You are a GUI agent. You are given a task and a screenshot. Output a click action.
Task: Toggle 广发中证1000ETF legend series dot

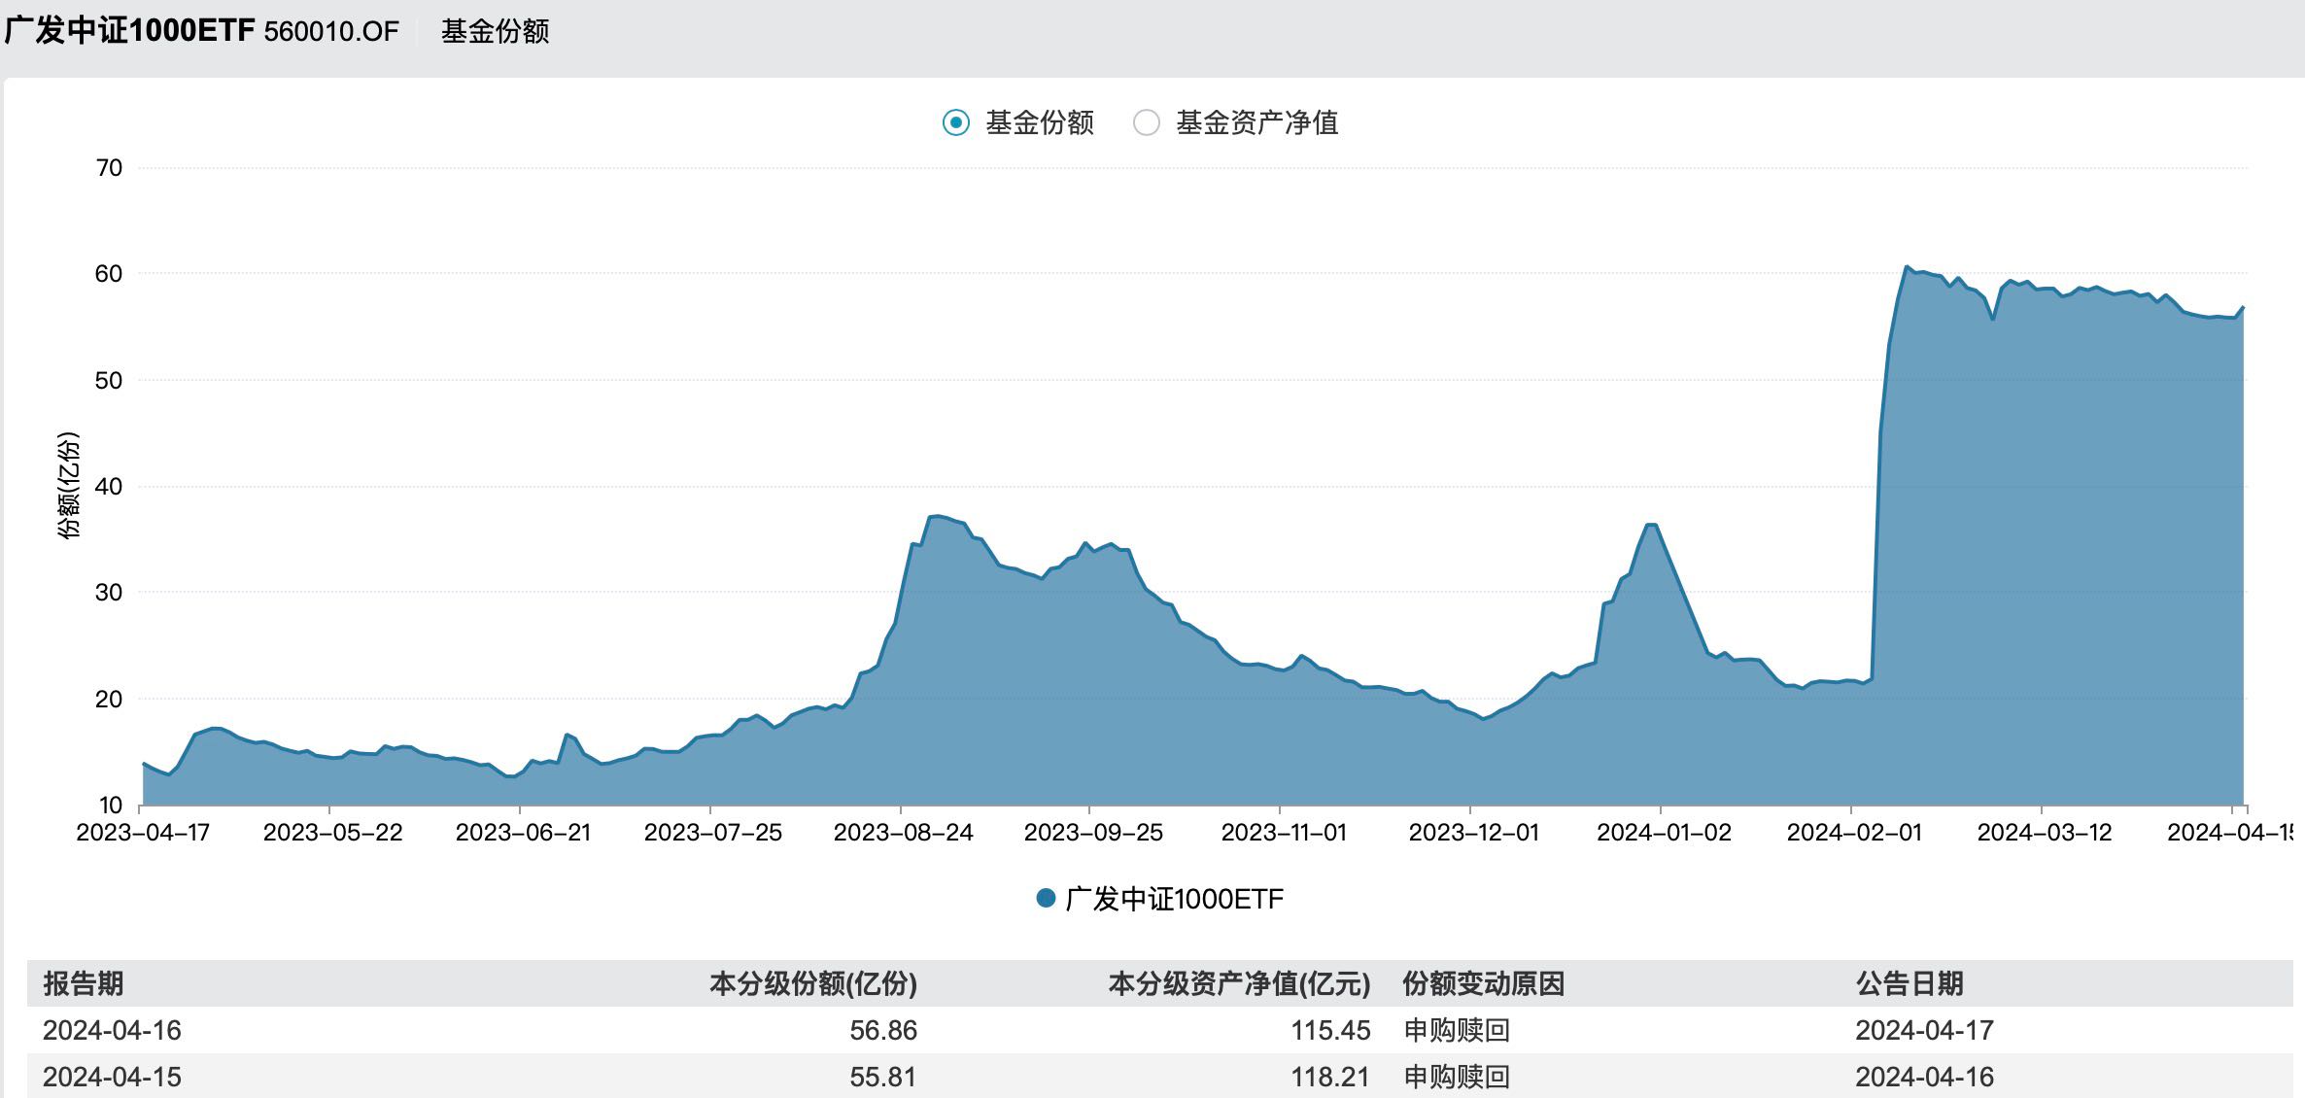tap(1046, 898)
